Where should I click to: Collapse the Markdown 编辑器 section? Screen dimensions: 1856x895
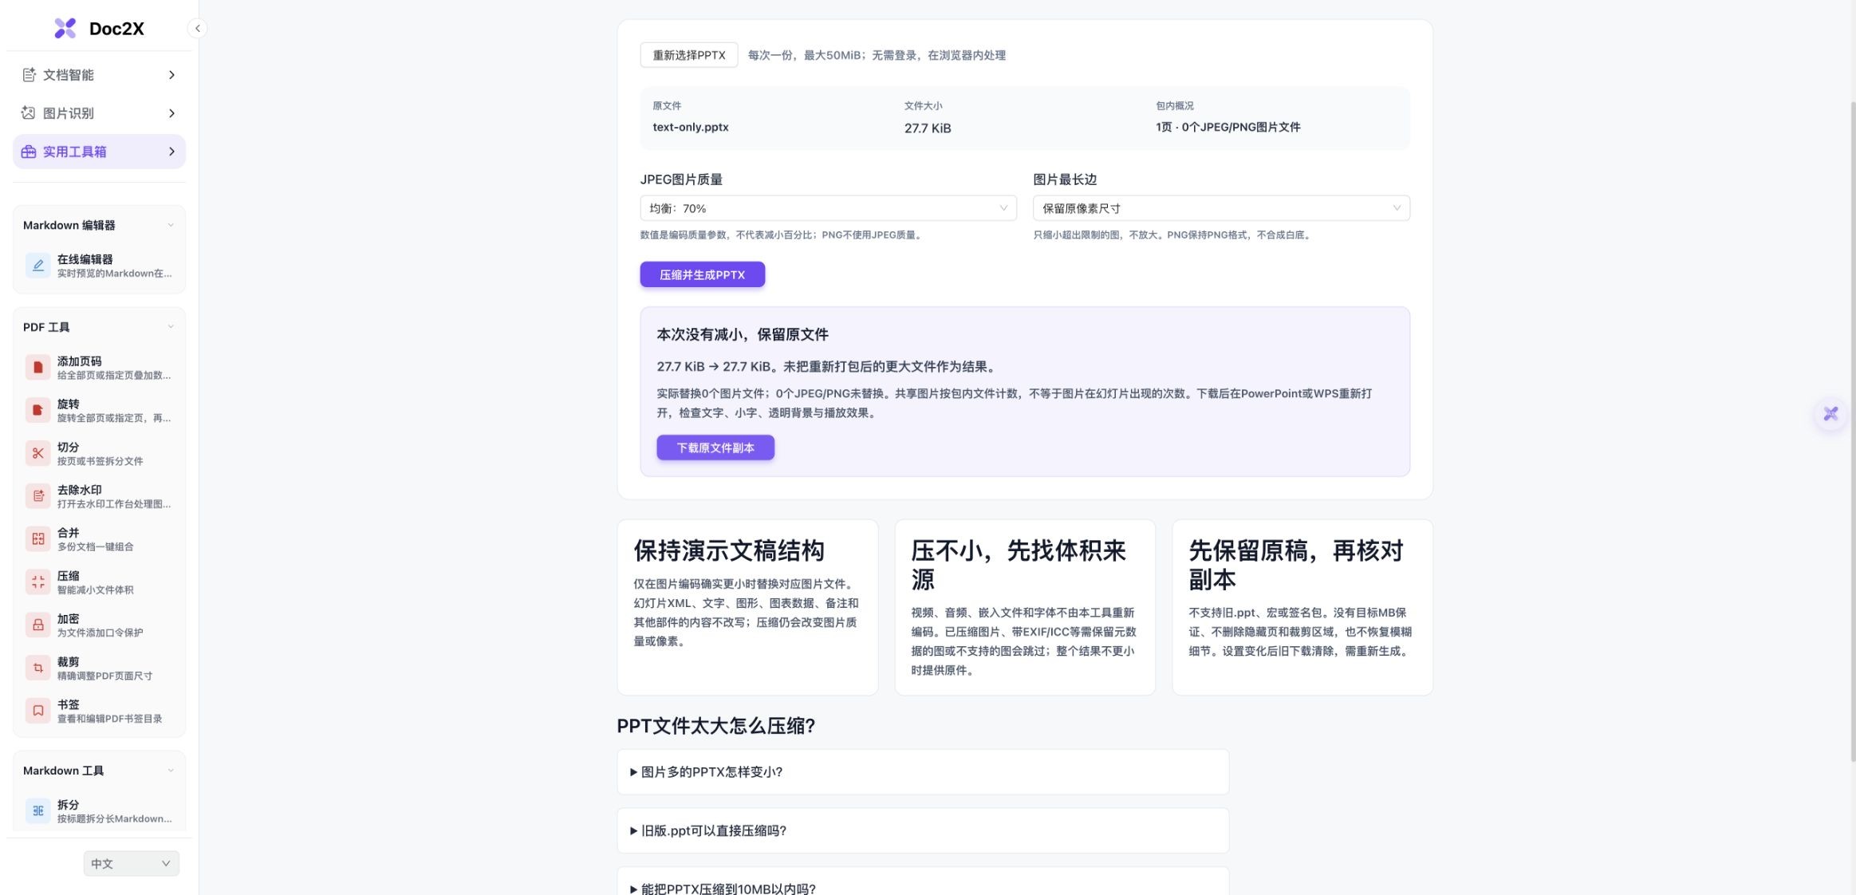(x=170, y=226)
